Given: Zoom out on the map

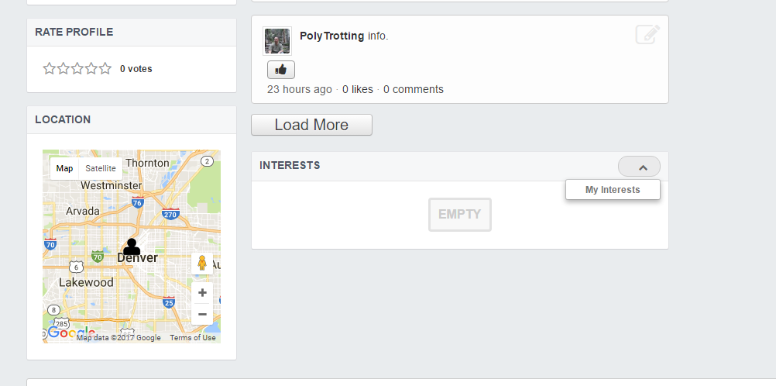Looking at the screenshot, I should pyautogui.click(x=202, y=314).
